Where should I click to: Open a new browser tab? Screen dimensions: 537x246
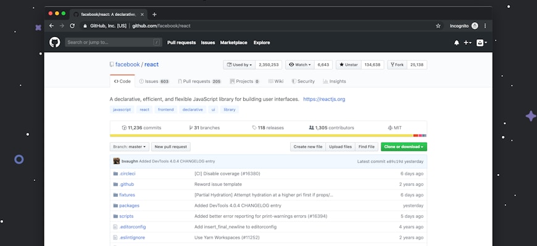[x=154, y=14]
